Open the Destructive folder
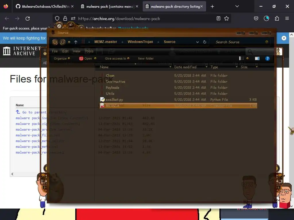 [115, 82]
